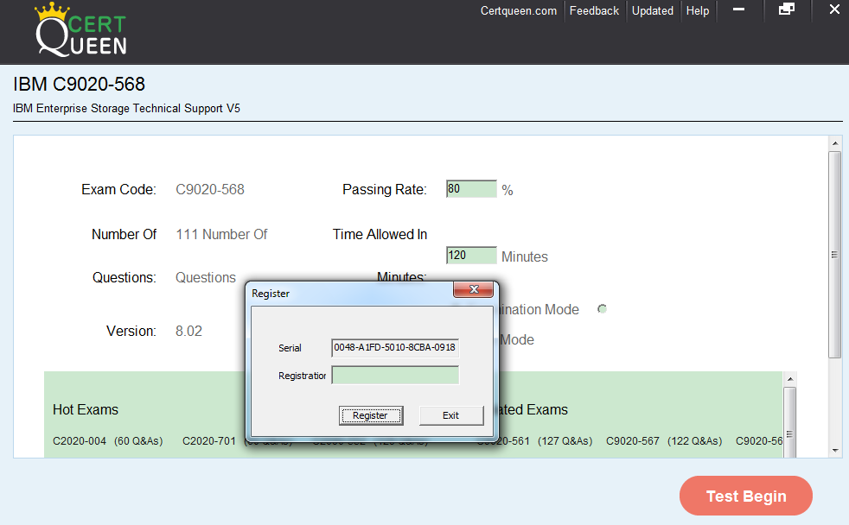Click the exam code value C9020-568
Image resolution: width=849 pixels, height=525 pixels.
click(x=210, y=189)
